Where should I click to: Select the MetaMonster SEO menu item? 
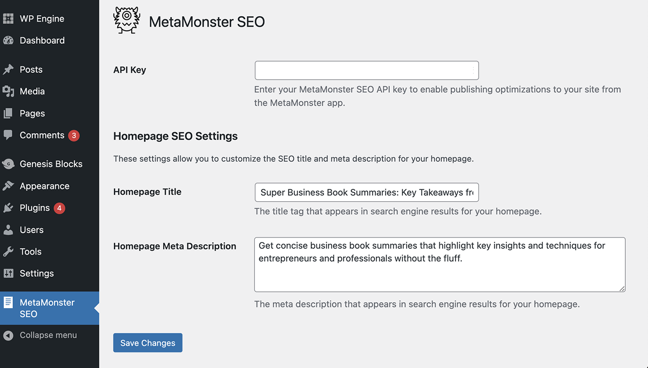pos(47,308)
